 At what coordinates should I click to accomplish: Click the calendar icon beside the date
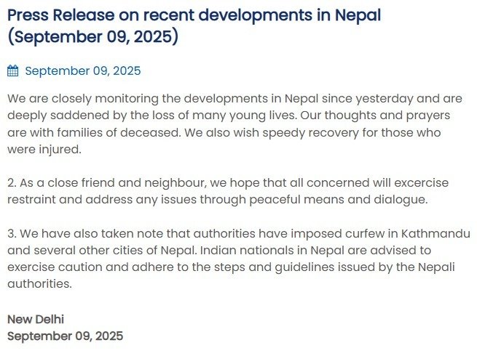tap(13, 71)
